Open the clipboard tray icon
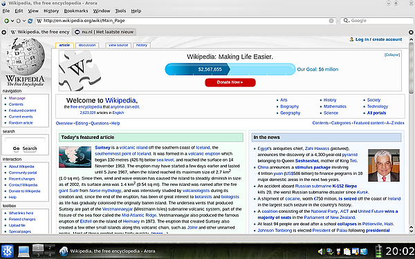Image resolution: width=415 pixels, height=259 pixels. pos(347,251)
